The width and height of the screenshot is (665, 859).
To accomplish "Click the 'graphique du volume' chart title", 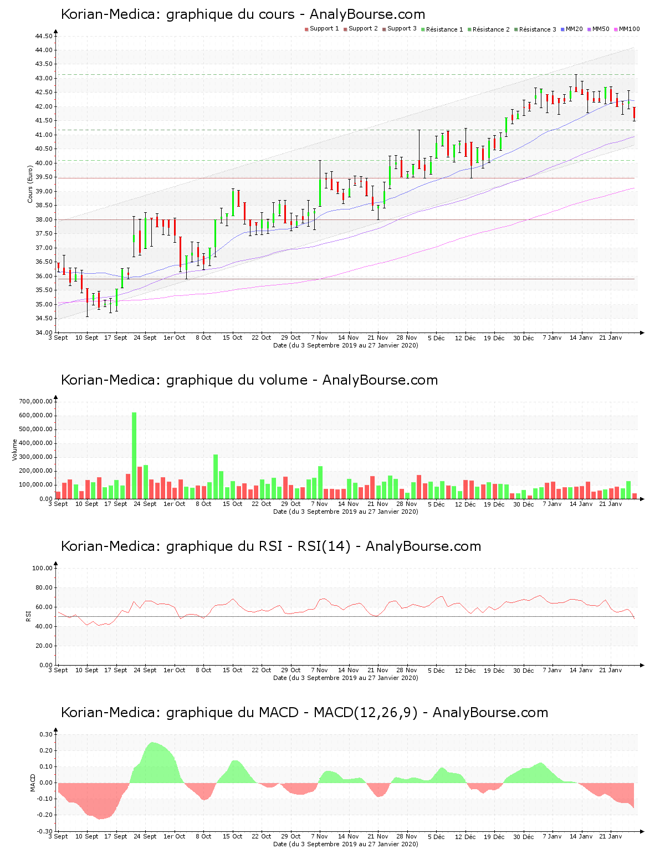I will coord(249,380).
